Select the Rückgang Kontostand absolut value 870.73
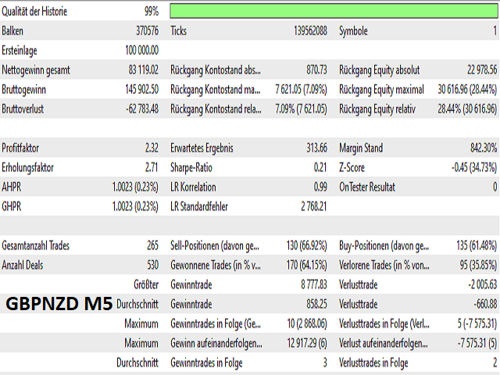This screenshot has width=500, height=375. point(316,70)
